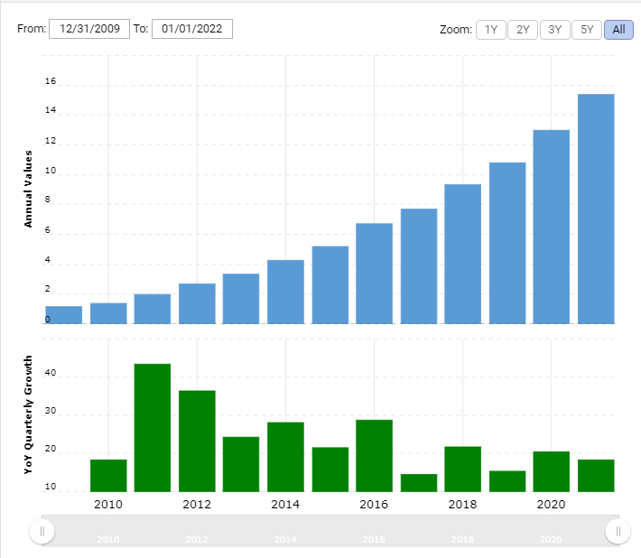641x558 pixels.
Task: Click the blue annual bar for 2010
Action: [108, 313]
